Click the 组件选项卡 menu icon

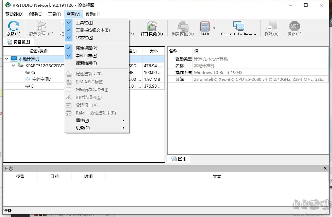tap(69, 97)
